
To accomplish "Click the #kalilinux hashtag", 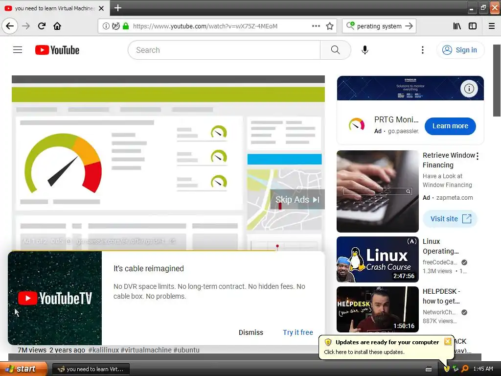I will pyautogui.click(x=104, y=350).
